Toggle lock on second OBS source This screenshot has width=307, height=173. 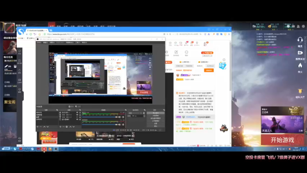coord(80,115)
